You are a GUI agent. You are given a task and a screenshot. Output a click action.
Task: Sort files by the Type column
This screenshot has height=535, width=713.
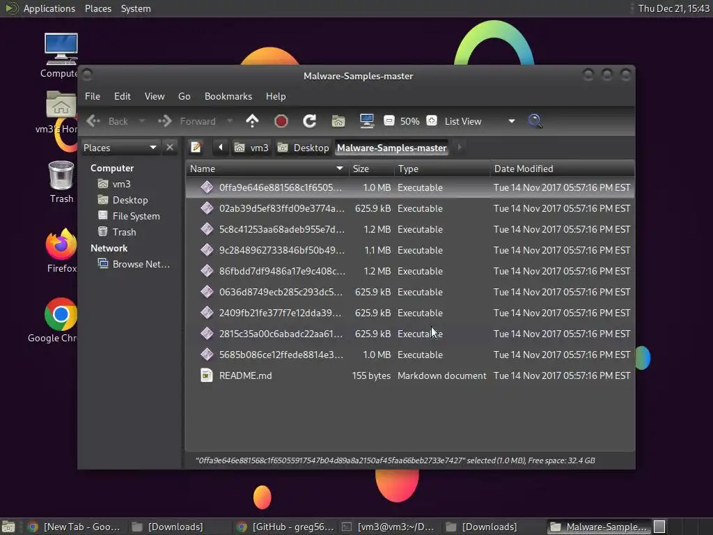click(442, 169)
